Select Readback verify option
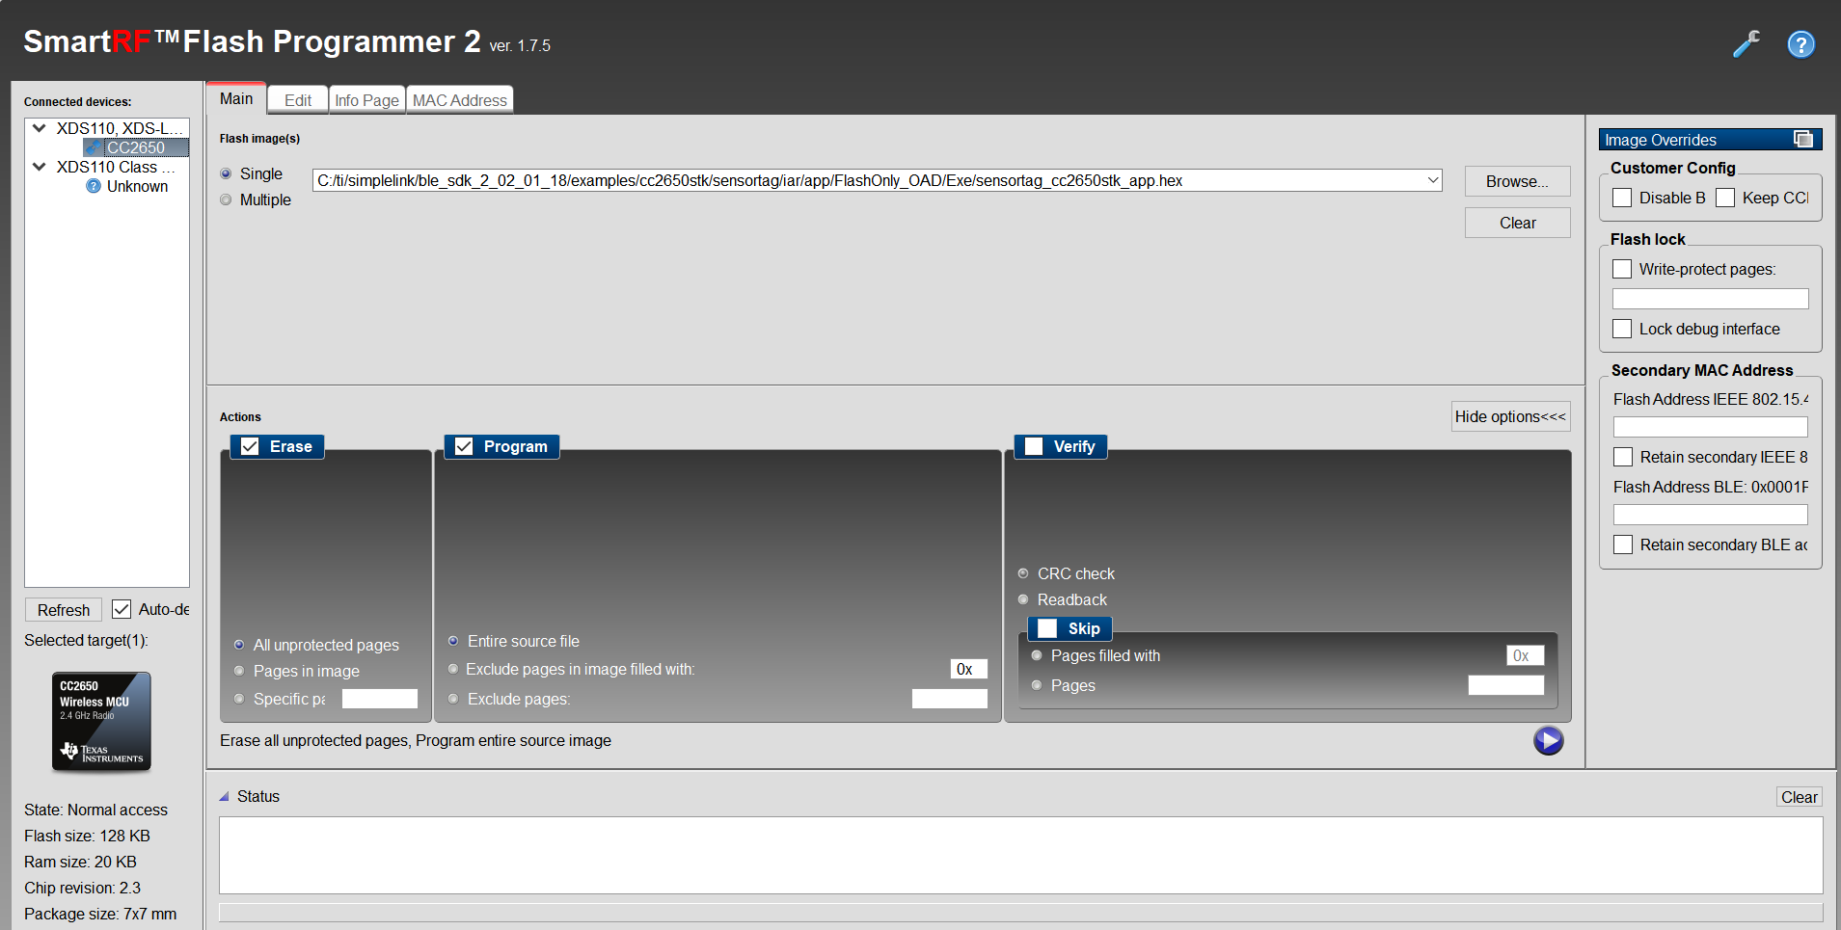Screen dimensions: 1841x930 [x=1023, y=599]
